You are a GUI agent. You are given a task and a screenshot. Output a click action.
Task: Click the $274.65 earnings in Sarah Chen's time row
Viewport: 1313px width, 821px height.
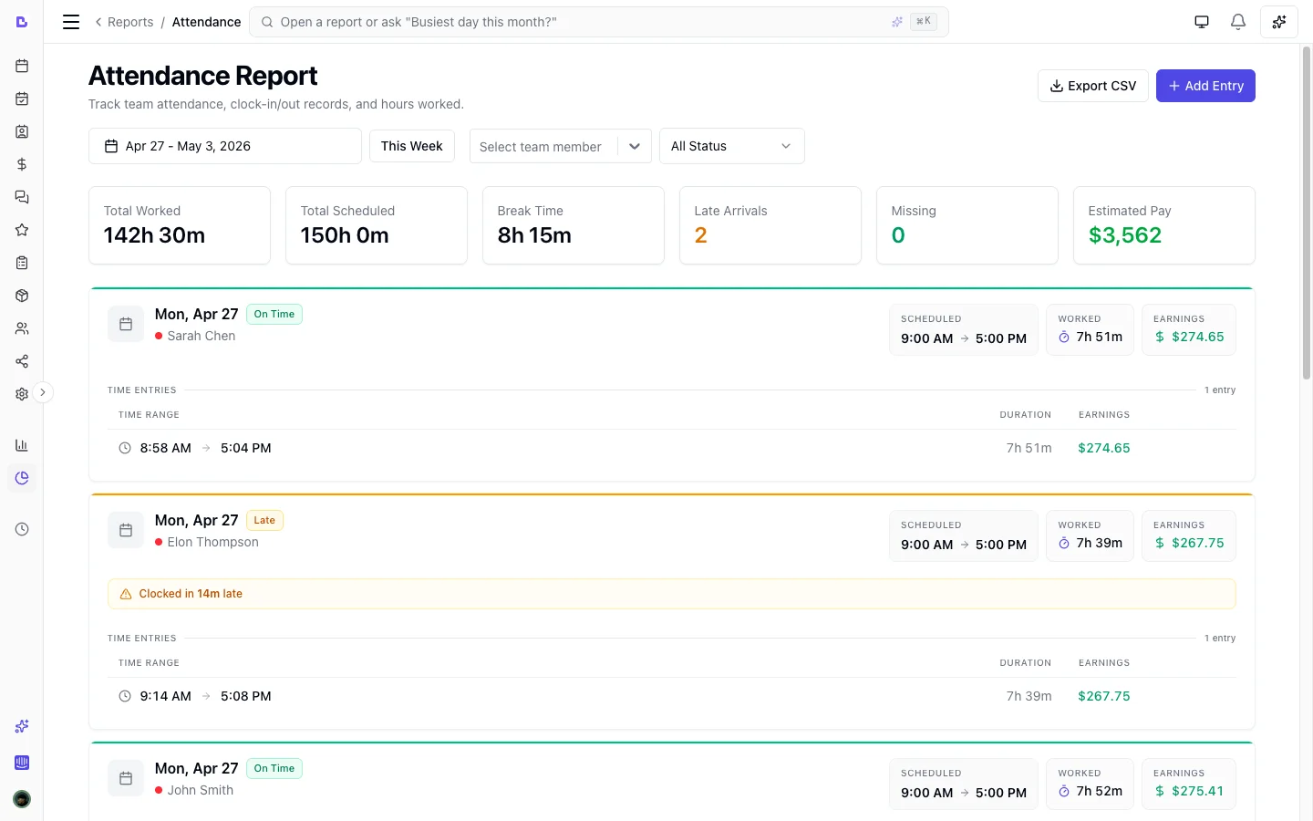tap(1104, 448)
